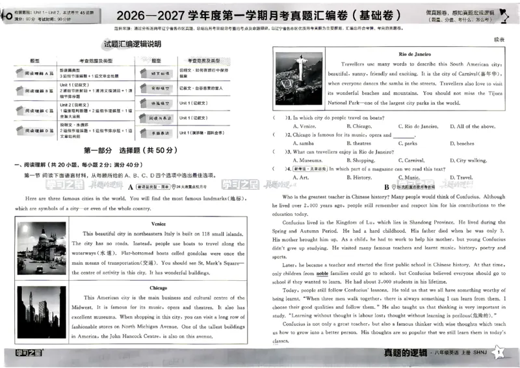Click the 'Rio de Janeiro' passage heading
The height and width of the screenshot is (368, 520).
pyautogui.click(x=415, y=54)
